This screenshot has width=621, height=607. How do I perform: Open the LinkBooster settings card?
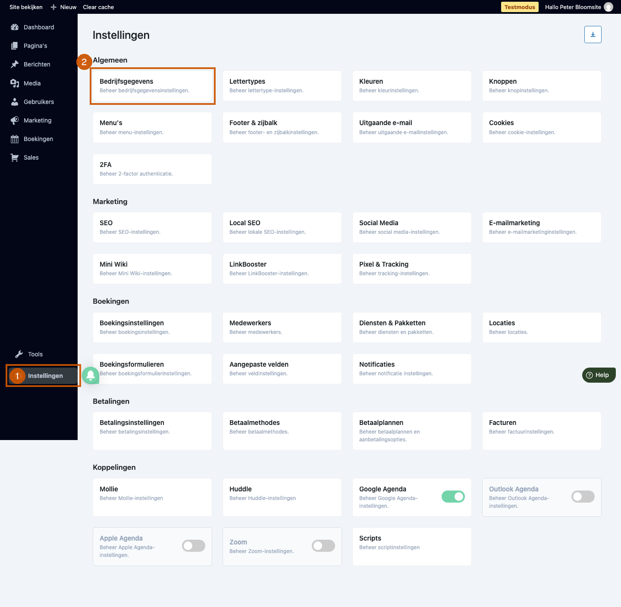click(x=282, y=269)
